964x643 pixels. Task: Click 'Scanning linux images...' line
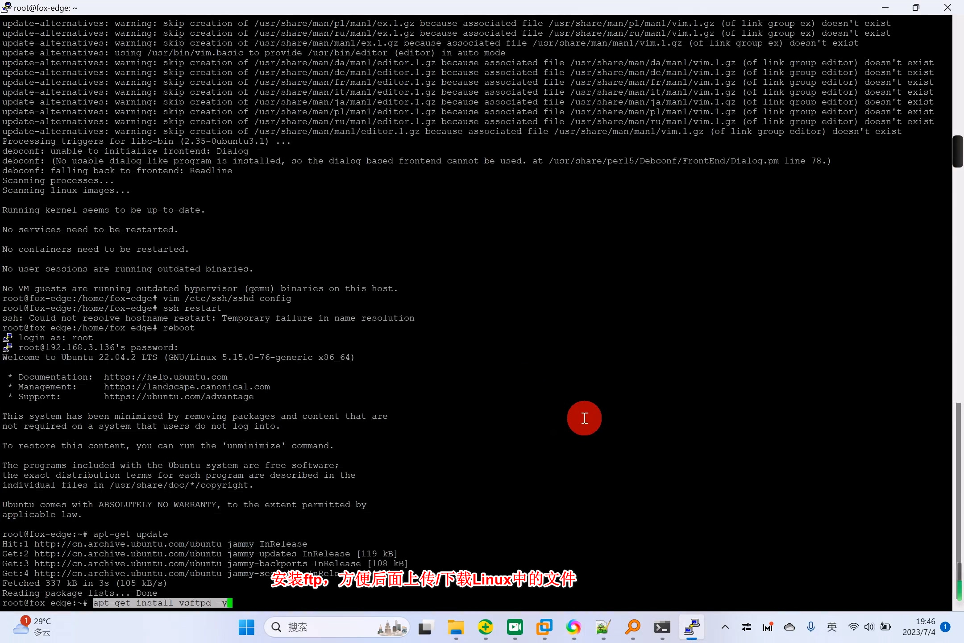66,191
